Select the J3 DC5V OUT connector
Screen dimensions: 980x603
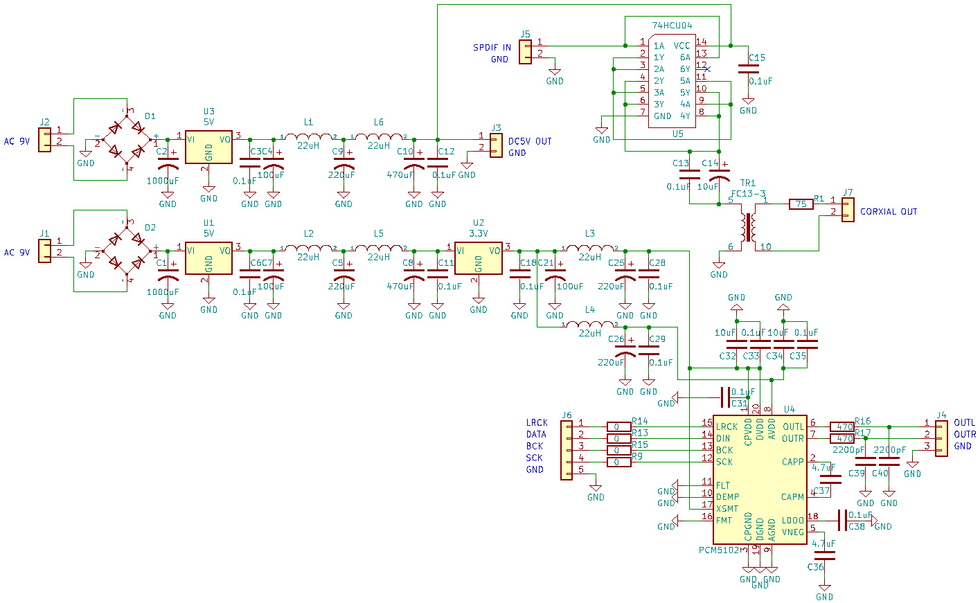pyautogui.click(x=496, y=145)
